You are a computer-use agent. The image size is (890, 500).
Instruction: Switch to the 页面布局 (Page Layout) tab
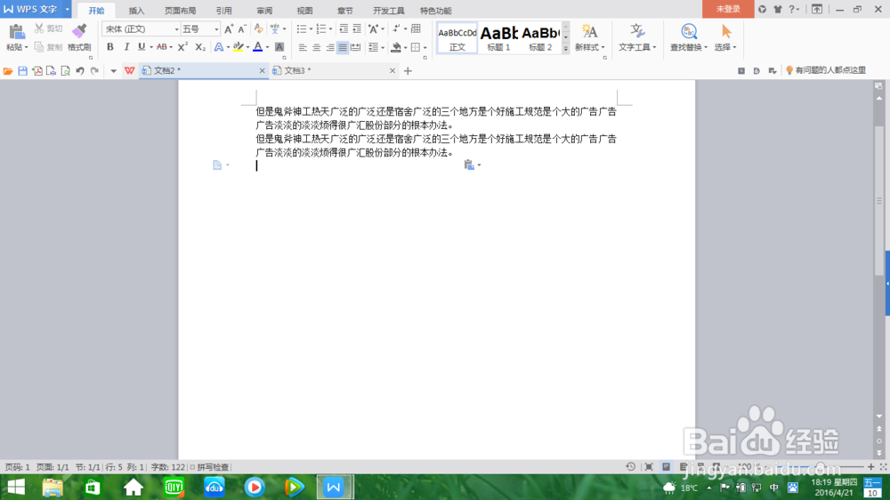pyautogui.click(x=180, y=10)
